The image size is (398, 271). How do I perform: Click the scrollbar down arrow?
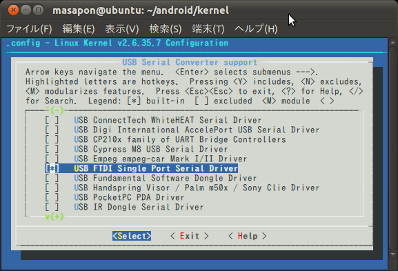point(392,254)
